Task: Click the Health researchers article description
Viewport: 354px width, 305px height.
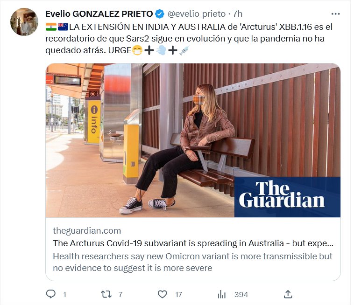Action: pyautogui.click(x=192, y=262)
